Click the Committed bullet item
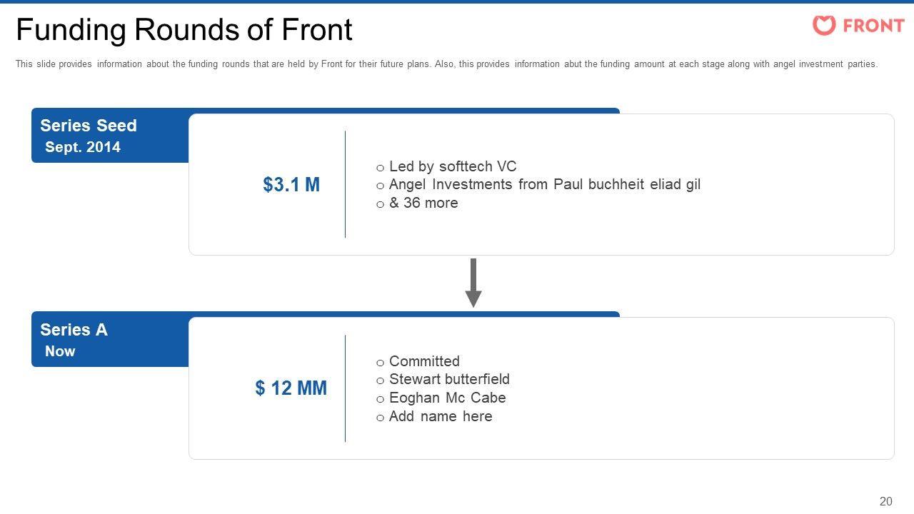 pos(424,361)
